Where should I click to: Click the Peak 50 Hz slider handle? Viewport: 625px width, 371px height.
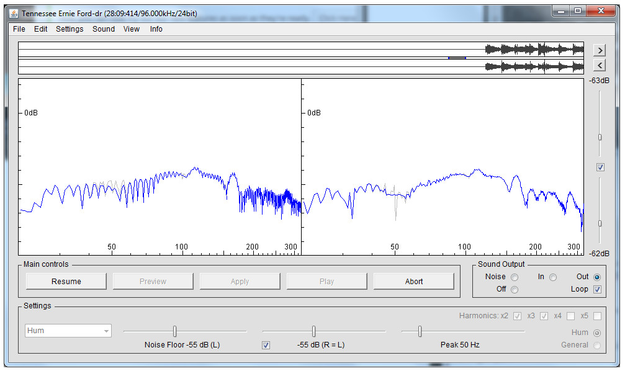420,331
